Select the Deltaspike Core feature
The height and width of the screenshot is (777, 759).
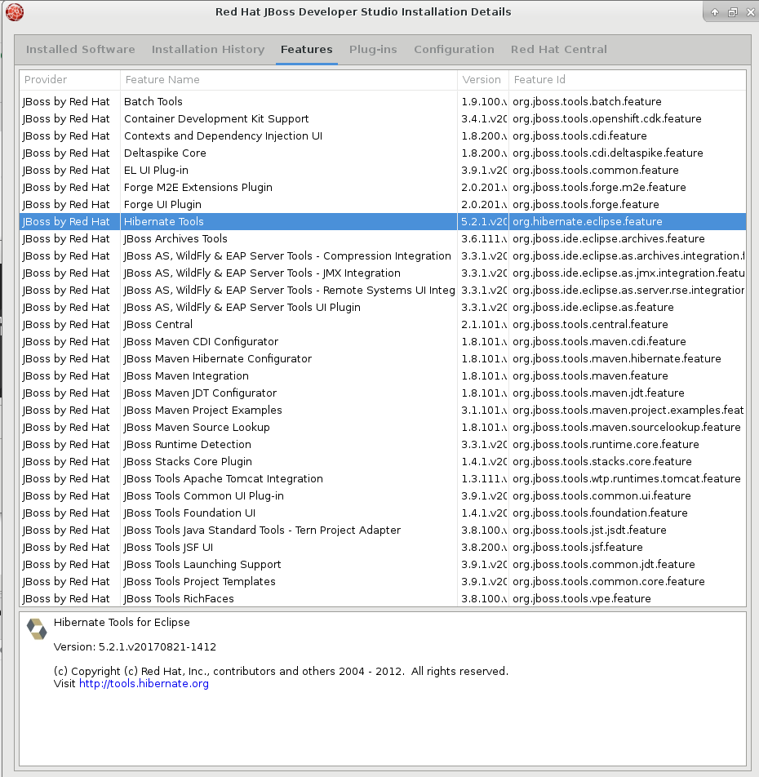pyautogui.click(x=383, y=153)
